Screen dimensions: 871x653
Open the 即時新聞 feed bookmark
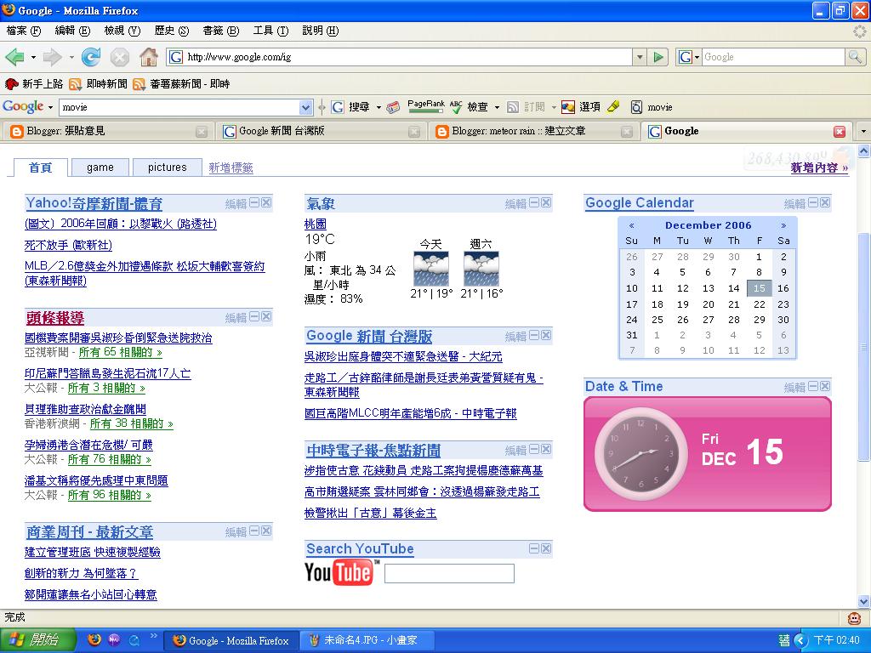99,84
